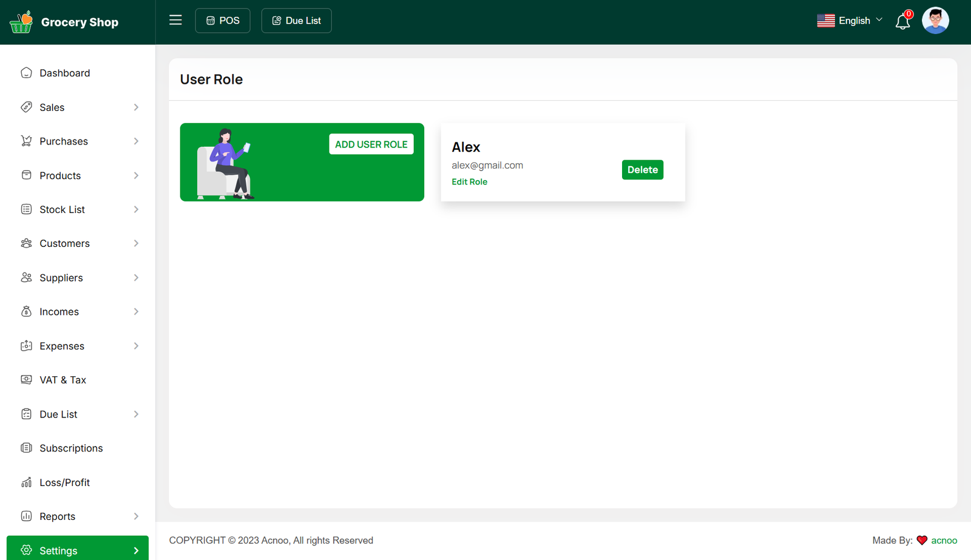Open the POS button in header
Image resolution: width=971 pixels, height=560 pixels.
(223, 21)
